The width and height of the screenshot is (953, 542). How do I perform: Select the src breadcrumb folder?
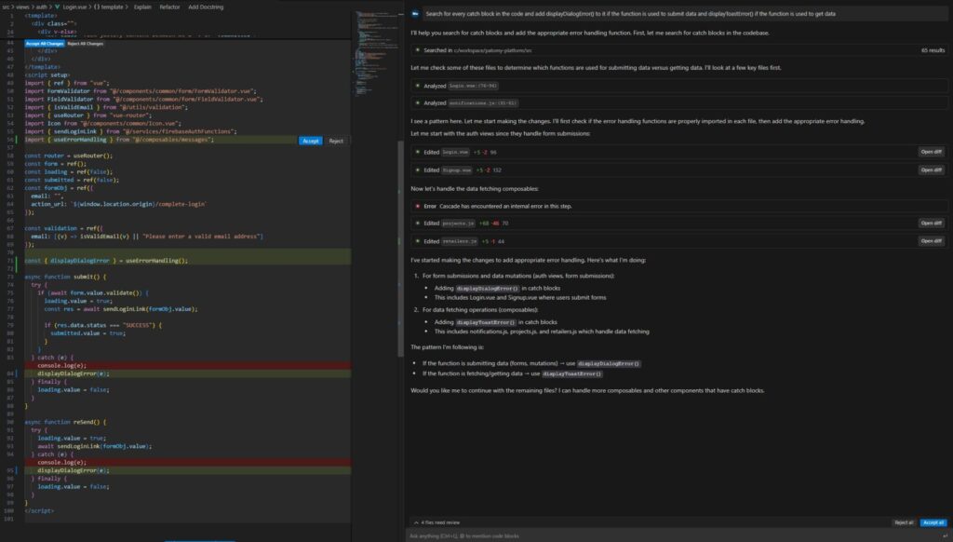(x=6, y=7)
